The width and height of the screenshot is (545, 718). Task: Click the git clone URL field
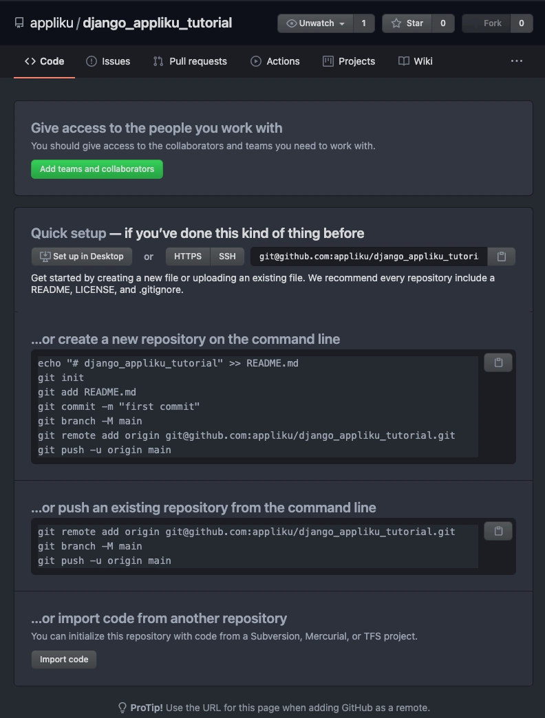point(369,257)
